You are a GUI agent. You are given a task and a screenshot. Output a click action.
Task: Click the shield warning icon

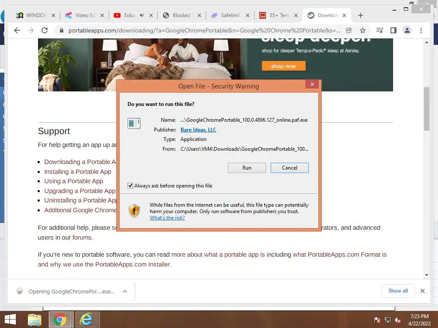[134, 211]
